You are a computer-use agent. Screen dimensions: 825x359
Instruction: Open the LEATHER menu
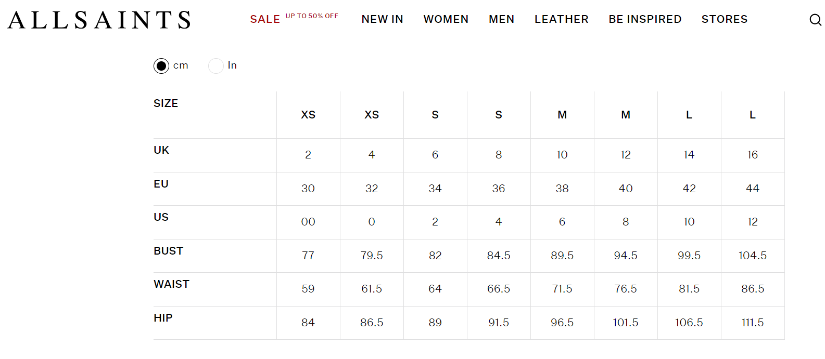(x=561, y=19)
